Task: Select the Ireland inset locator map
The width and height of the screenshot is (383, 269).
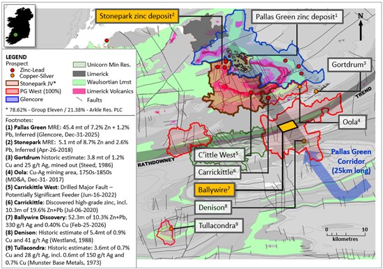Action: tap(19, 26)
